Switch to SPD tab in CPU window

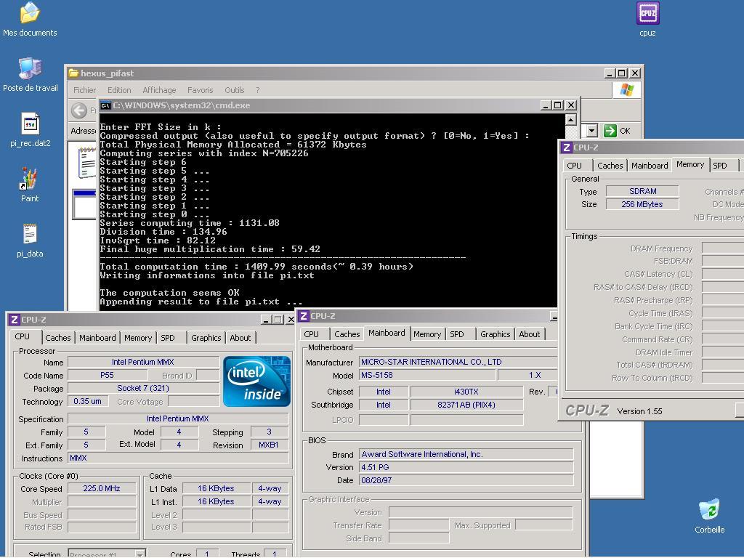click(x=168, y=338)
